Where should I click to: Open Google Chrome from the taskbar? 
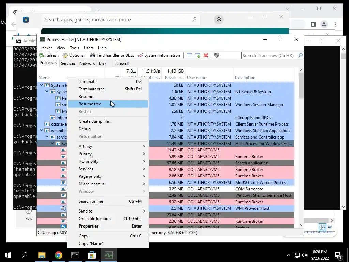[x=59, y=255]
